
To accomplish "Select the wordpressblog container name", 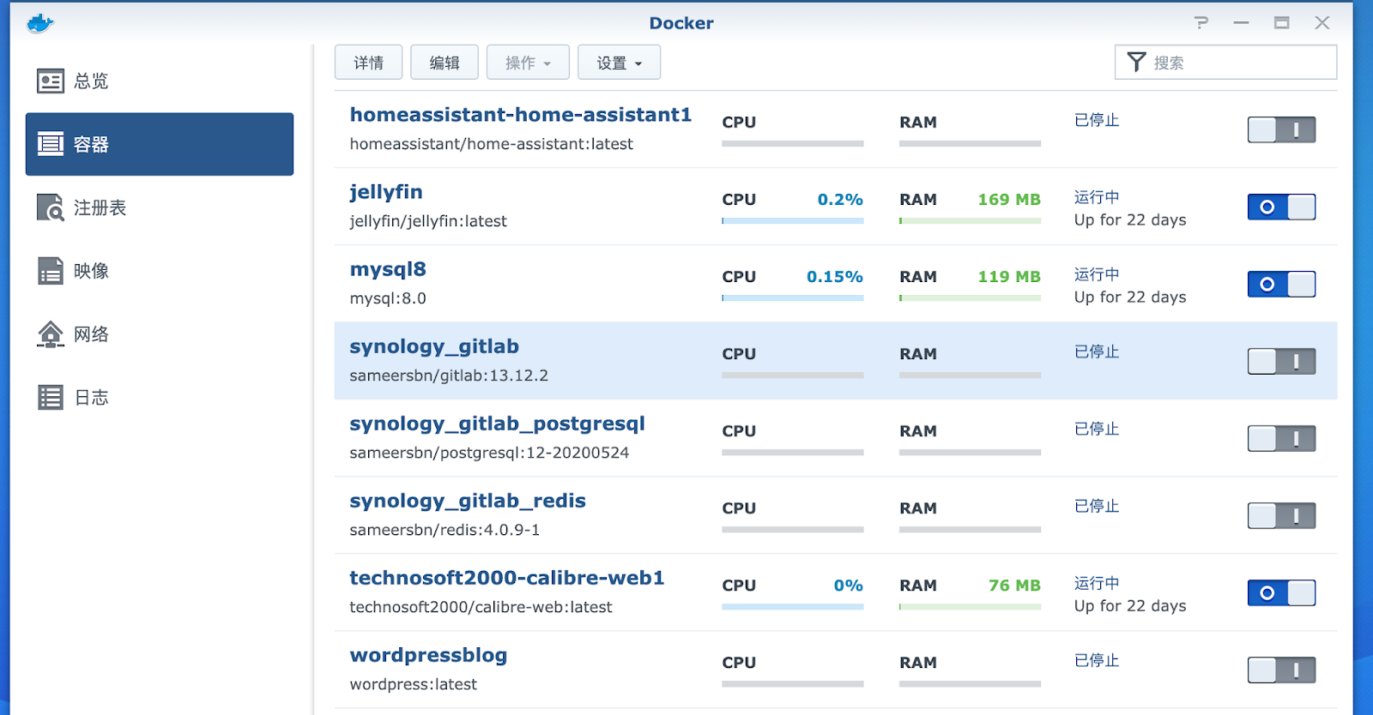I will (x=428, y=655).
